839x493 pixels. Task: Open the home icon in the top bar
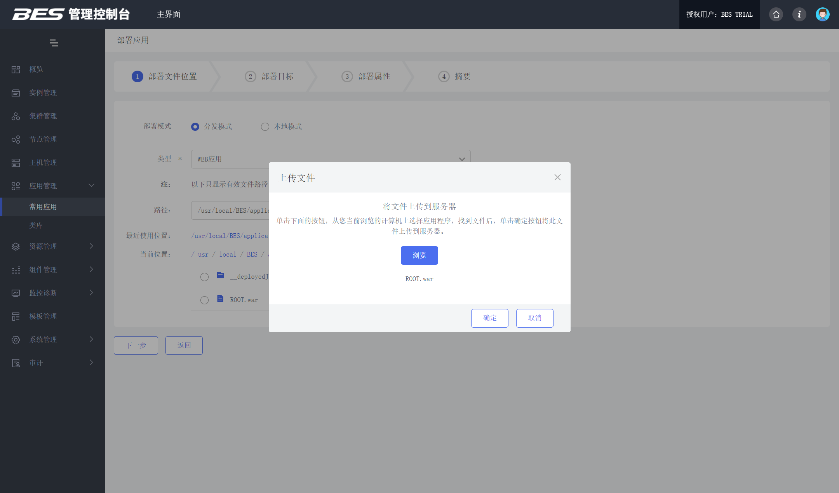pyautogui.click(x=775, y=14)
